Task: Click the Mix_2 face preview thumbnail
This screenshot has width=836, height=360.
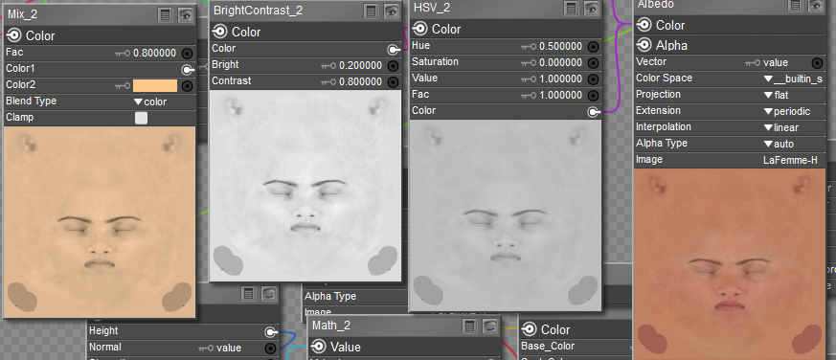Action: click(100, 222)
